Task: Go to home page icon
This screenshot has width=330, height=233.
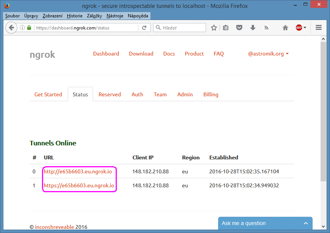Action: 285,28
